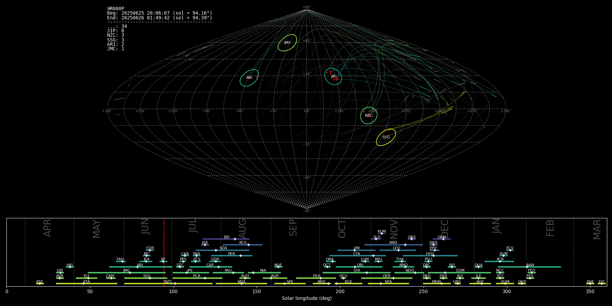The width and height of the screenshot is (612, 306).
Task: Click the LYR shower label in timeline
Action: pos(60,271)
